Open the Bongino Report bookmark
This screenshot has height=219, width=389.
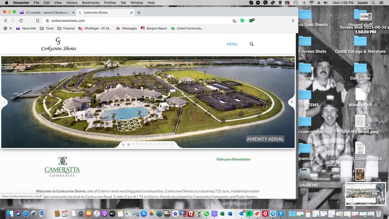pyautogui.click(x=154, y=28)
